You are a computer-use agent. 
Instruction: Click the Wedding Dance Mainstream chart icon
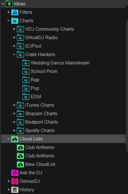[x=26, y=63]
